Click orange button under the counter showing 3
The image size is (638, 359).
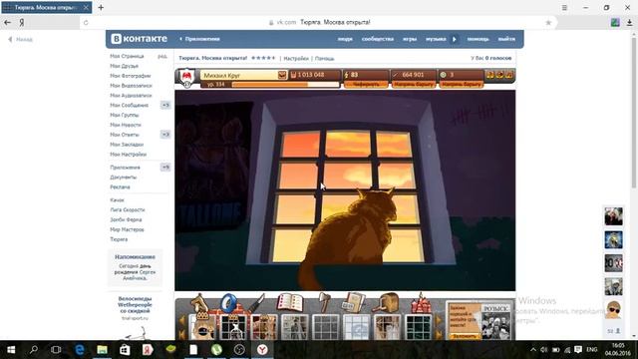coord(462,84)
